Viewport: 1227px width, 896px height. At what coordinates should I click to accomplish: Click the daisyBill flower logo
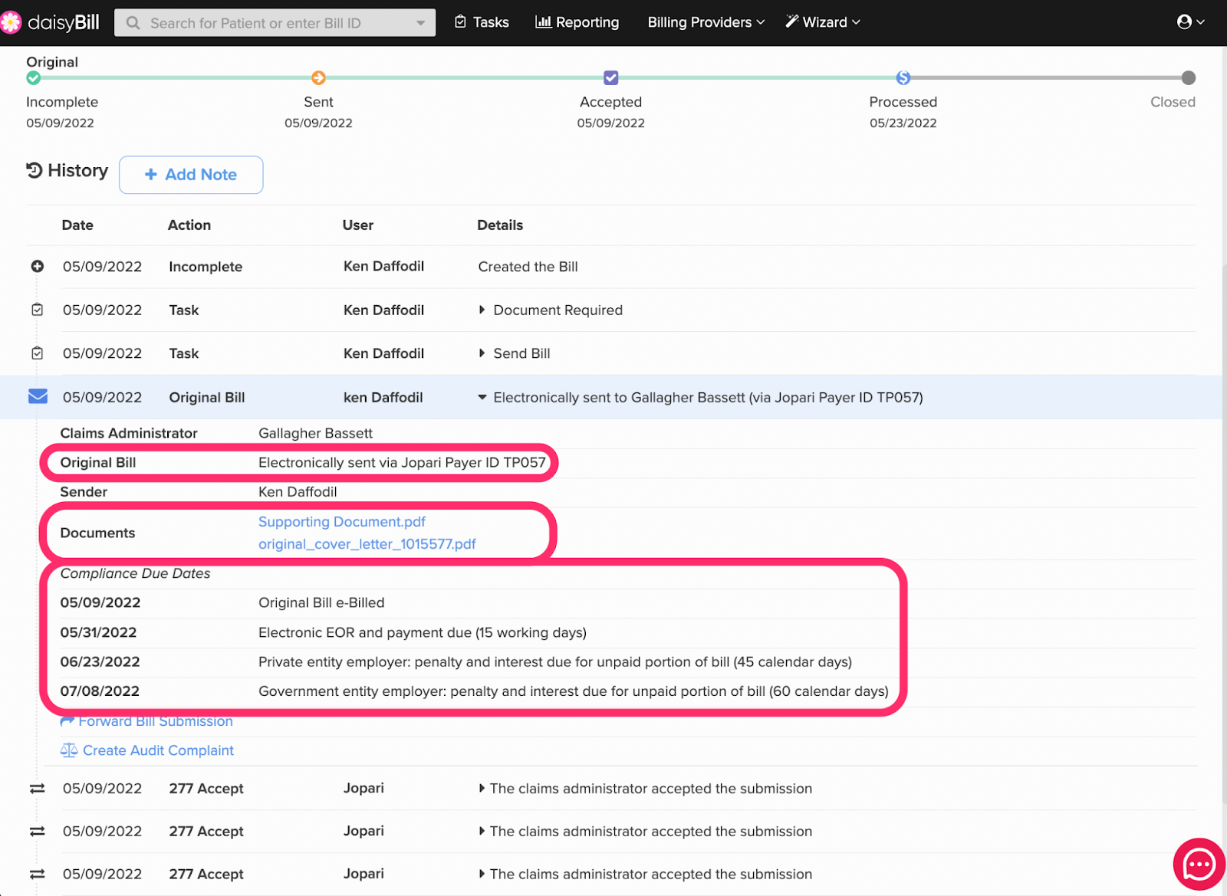(11, 22)
